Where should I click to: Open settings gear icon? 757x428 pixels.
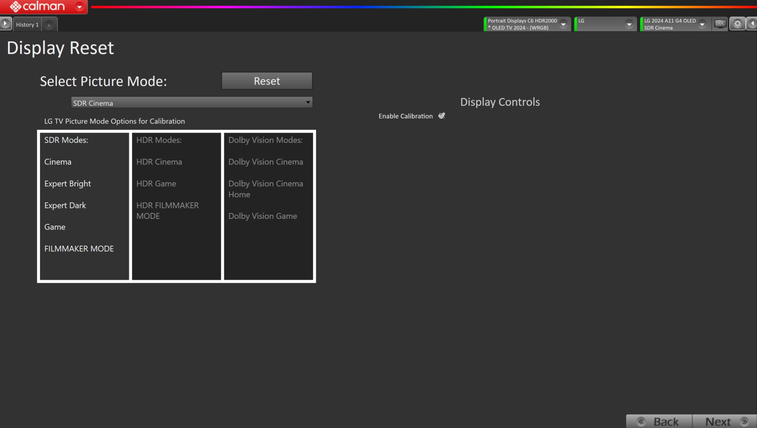[x=737, y=24]
